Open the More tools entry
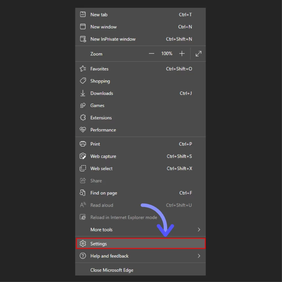Image resolution: width=282 pixels, height=282 pixels. tap(140, 230)
